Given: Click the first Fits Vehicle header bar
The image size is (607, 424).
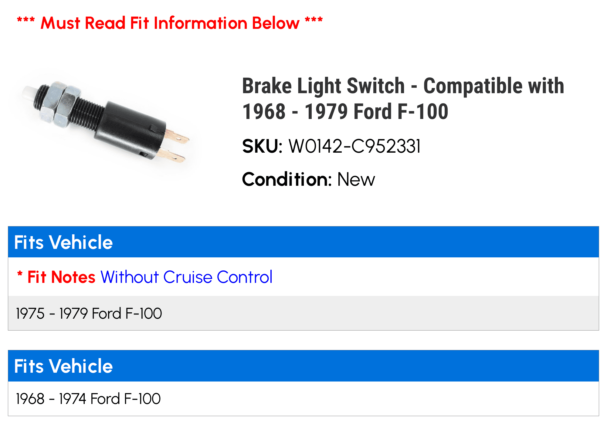Looking at the screenshot, I should (x=303, y=242).
